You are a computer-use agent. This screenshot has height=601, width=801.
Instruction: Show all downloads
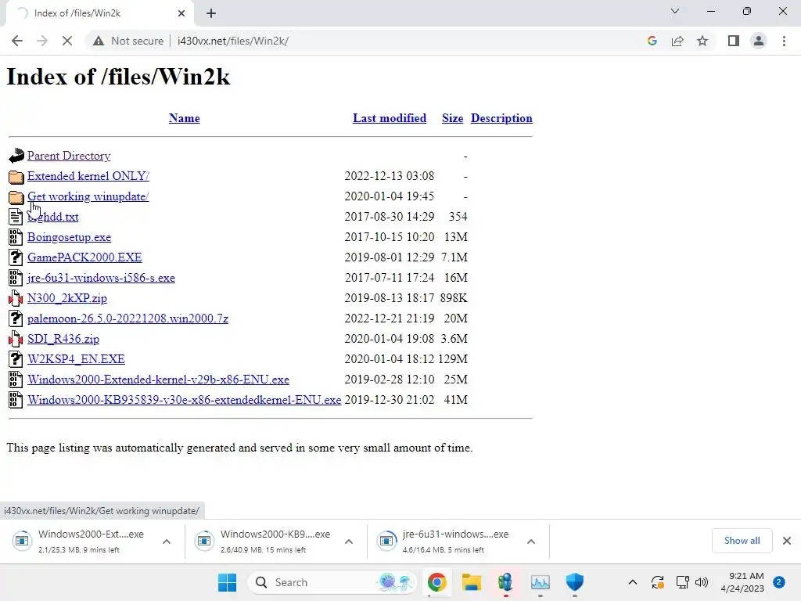742,541
